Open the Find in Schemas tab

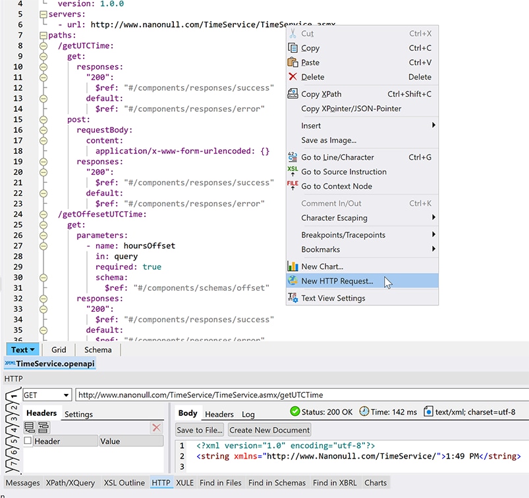click(277, 482)
